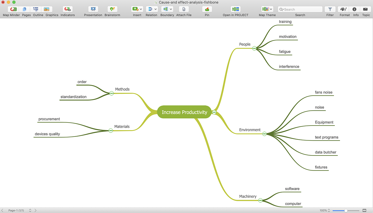Launch Brainstorm mode
The height and width of the screenshot is (213, 373).
point(112,9)
